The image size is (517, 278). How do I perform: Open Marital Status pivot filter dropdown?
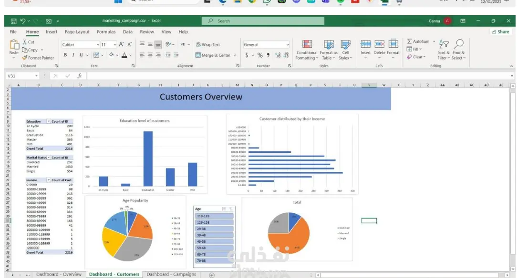tap(49, 158)
